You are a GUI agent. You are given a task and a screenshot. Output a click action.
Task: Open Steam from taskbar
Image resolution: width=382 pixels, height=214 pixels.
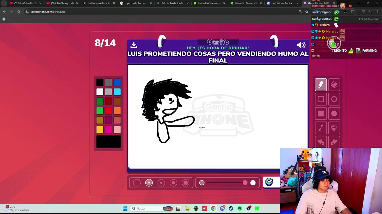(231, 208)
